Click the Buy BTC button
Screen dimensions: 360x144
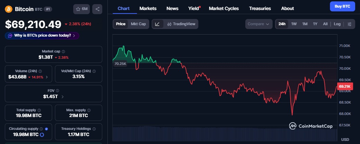pos(342,6)
